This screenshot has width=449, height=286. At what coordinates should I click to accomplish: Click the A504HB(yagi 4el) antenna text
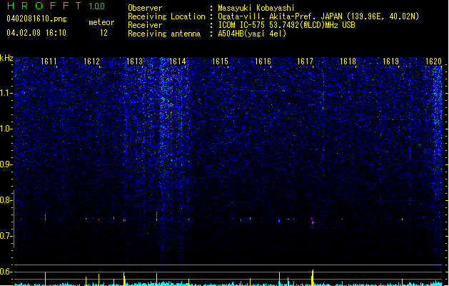(252, 34)
